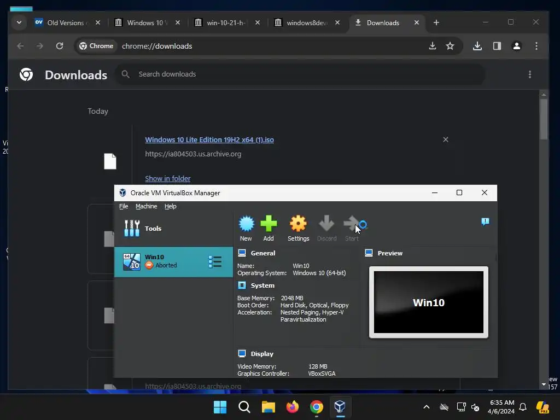Open the Win10 machine list menu icon
560x420 pixels.
pos(215,262)
